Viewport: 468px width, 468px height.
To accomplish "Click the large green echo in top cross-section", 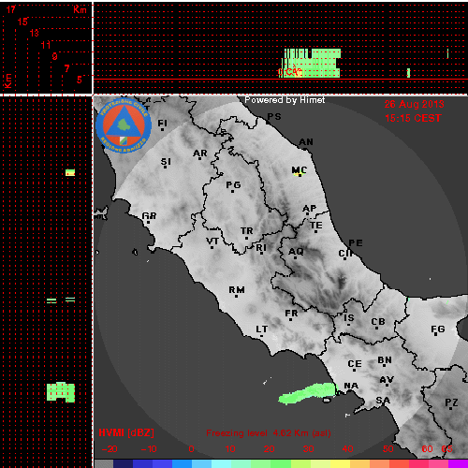I will pyautogui.click(x=311, y=63).
